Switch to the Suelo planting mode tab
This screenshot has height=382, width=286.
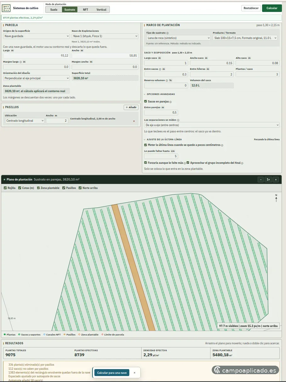coord(54,10)
